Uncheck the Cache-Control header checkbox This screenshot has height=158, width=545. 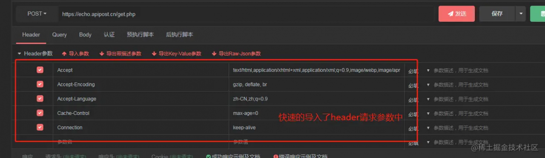[x=40, y=113]
